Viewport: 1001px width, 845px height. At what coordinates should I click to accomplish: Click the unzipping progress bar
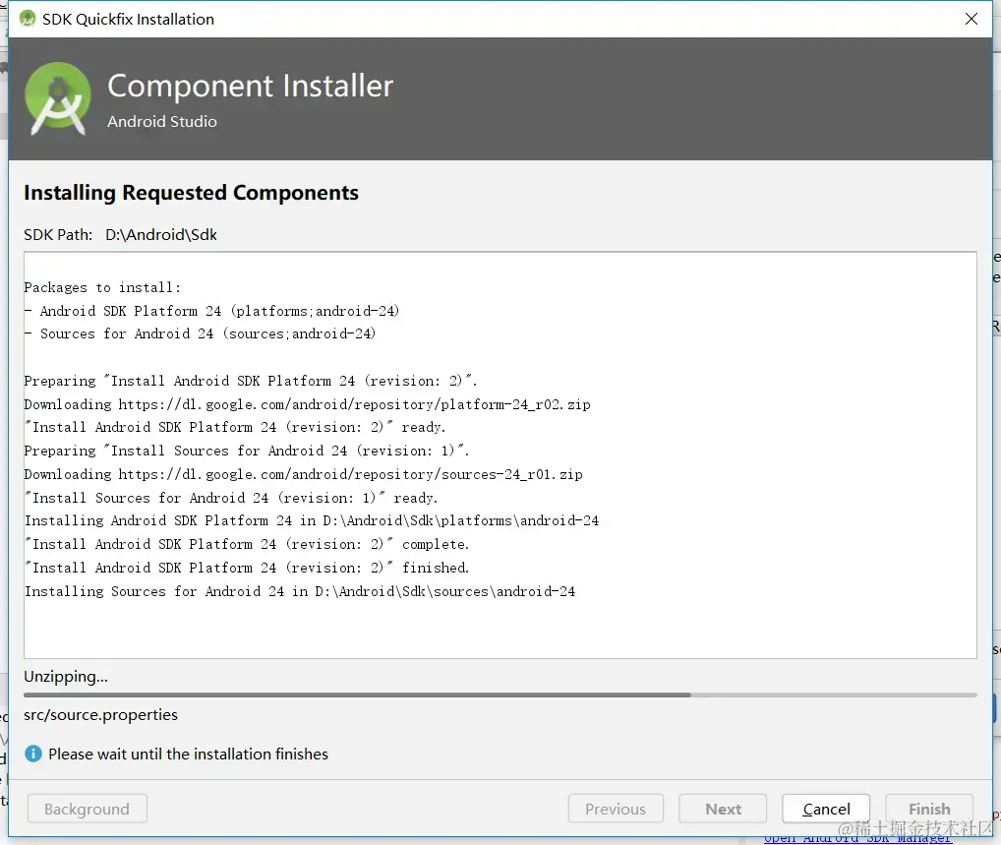click(x=500, y=694)
